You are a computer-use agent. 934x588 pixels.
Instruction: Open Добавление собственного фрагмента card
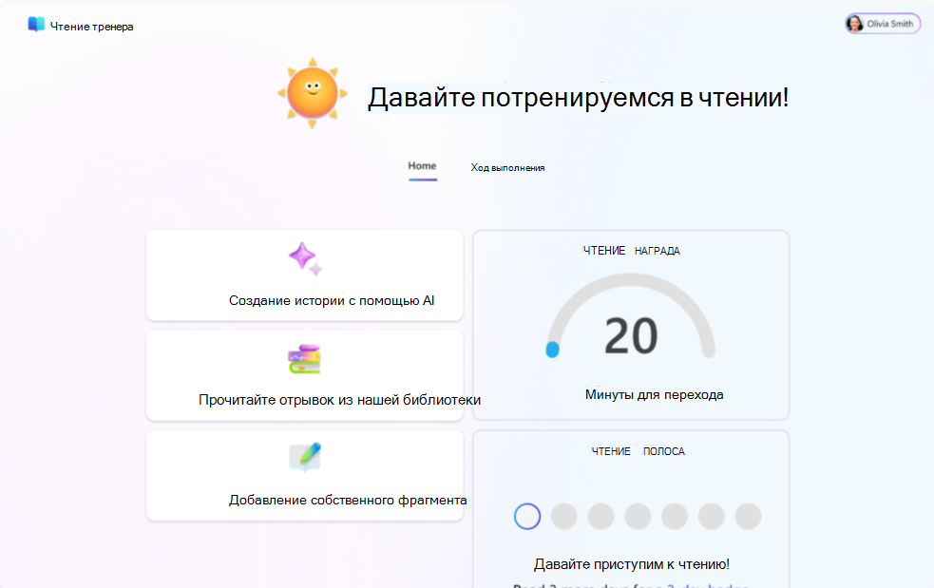(x=304, y=475)
